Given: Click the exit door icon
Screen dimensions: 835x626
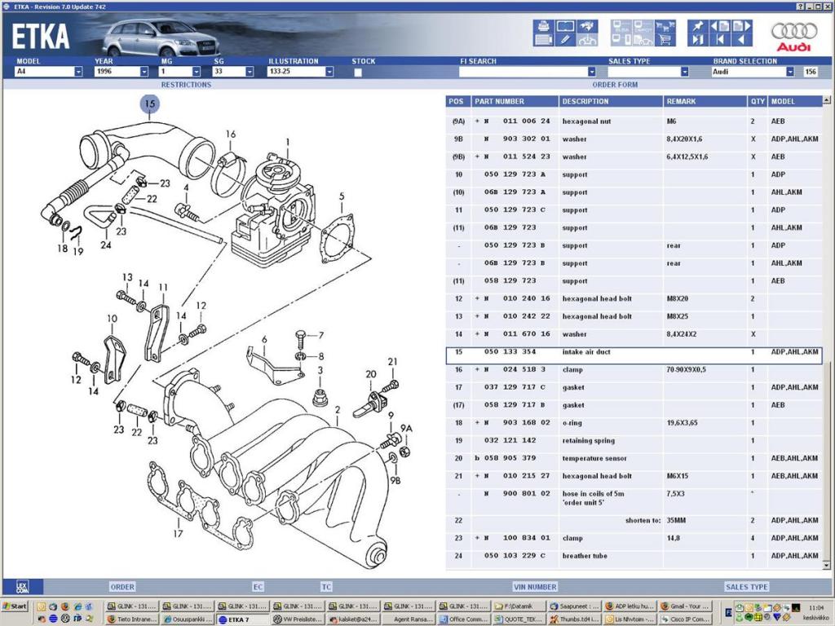Looking at the screenshot, I should pyautogui.click(x=698, y=39).
